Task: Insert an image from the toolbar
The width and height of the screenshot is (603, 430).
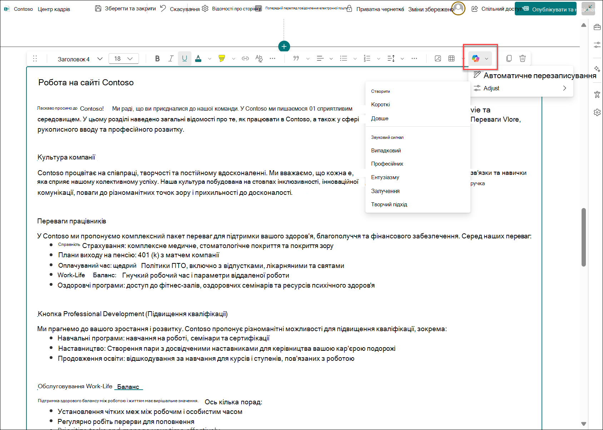Action: coord(438,59)
